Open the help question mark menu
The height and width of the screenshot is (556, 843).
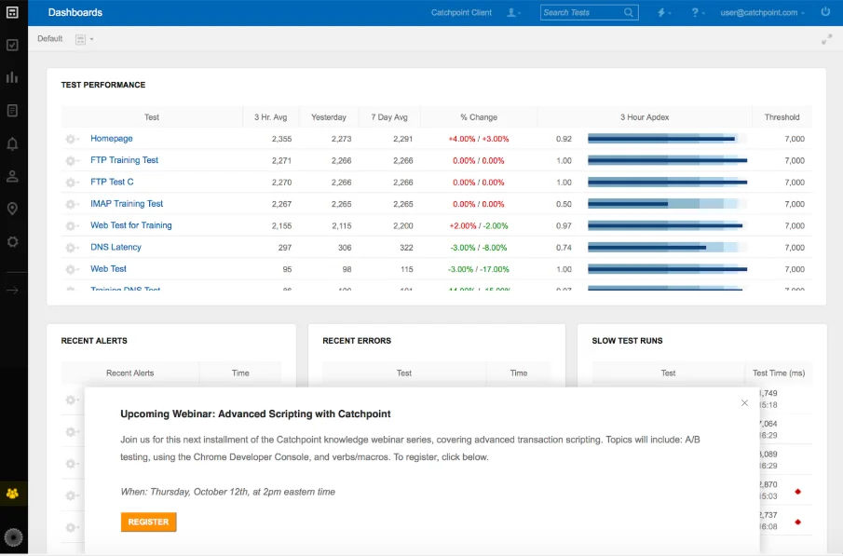(698, 12)
